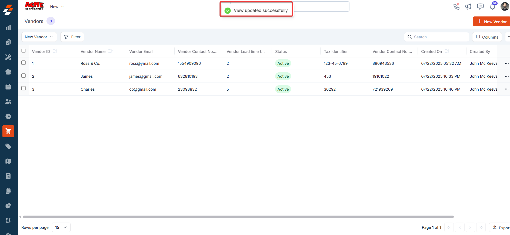The image size is (510, 235).
Task: Click vendor name Ross & Co.
Action: (91, 63)
